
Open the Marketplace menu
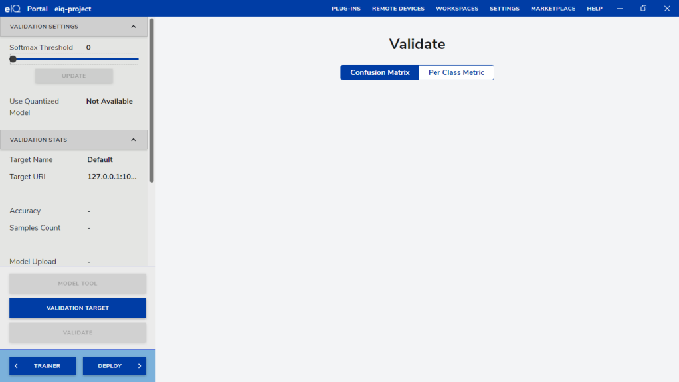pyautogui.click(x=553, y=9)
